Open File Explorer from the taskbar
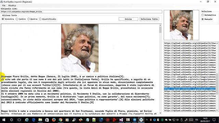This screenshot has width=219, height=123. tap(40, 120)
